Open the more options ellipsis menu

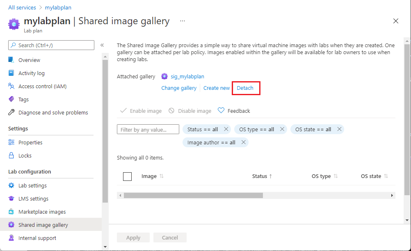point(183,21)
